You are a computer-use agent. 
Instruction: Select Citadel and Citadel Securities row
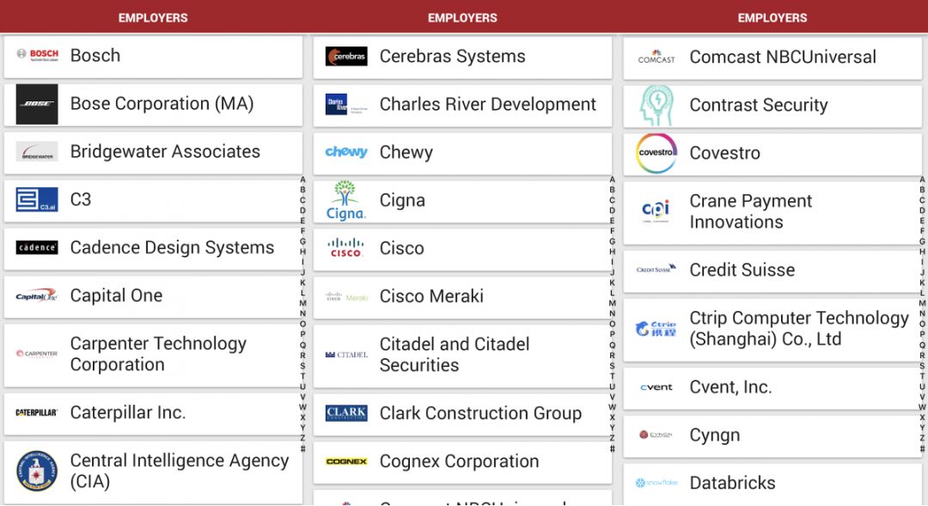pyautogui.click(x=462, y=355)
